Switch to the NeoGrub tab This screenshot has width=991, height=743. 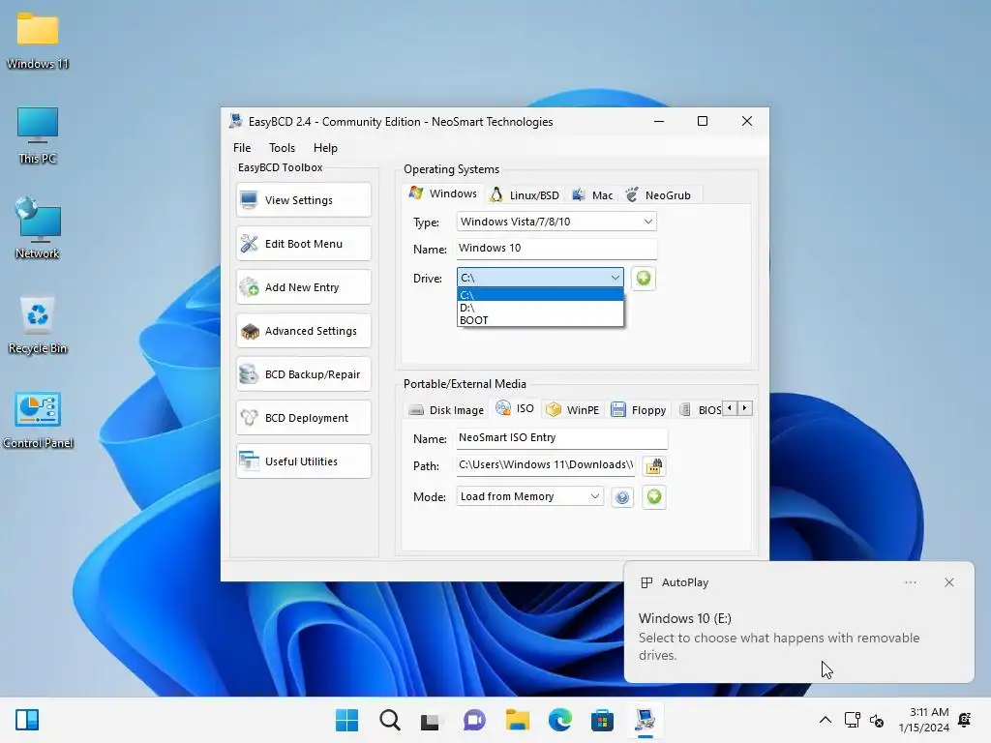(658, 195)
